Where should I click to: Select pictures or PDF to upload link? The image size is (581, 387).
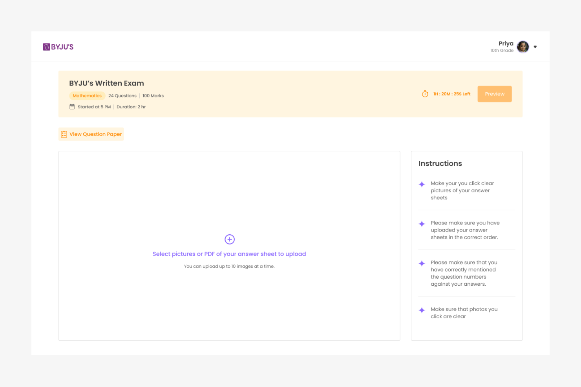pos(229,254)
